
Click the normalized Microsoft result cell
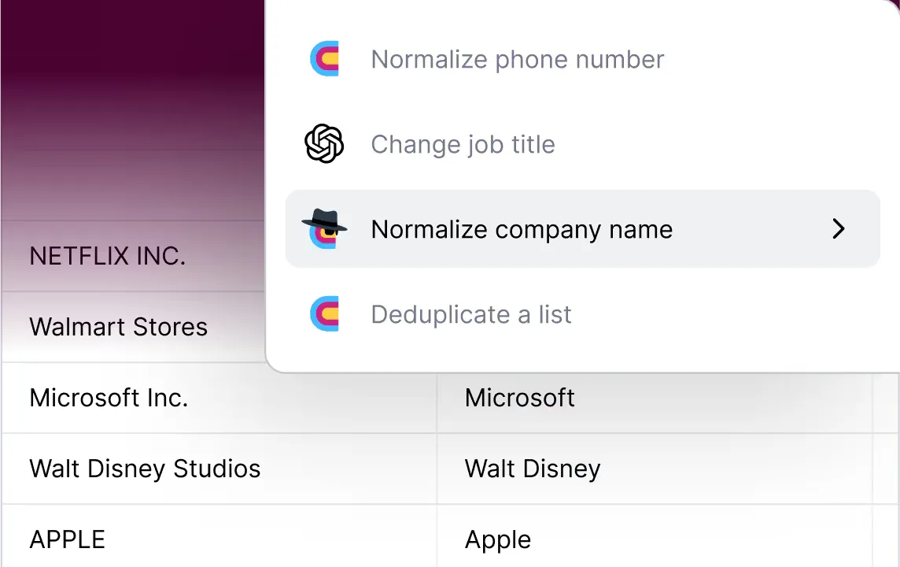coord(520,398)
